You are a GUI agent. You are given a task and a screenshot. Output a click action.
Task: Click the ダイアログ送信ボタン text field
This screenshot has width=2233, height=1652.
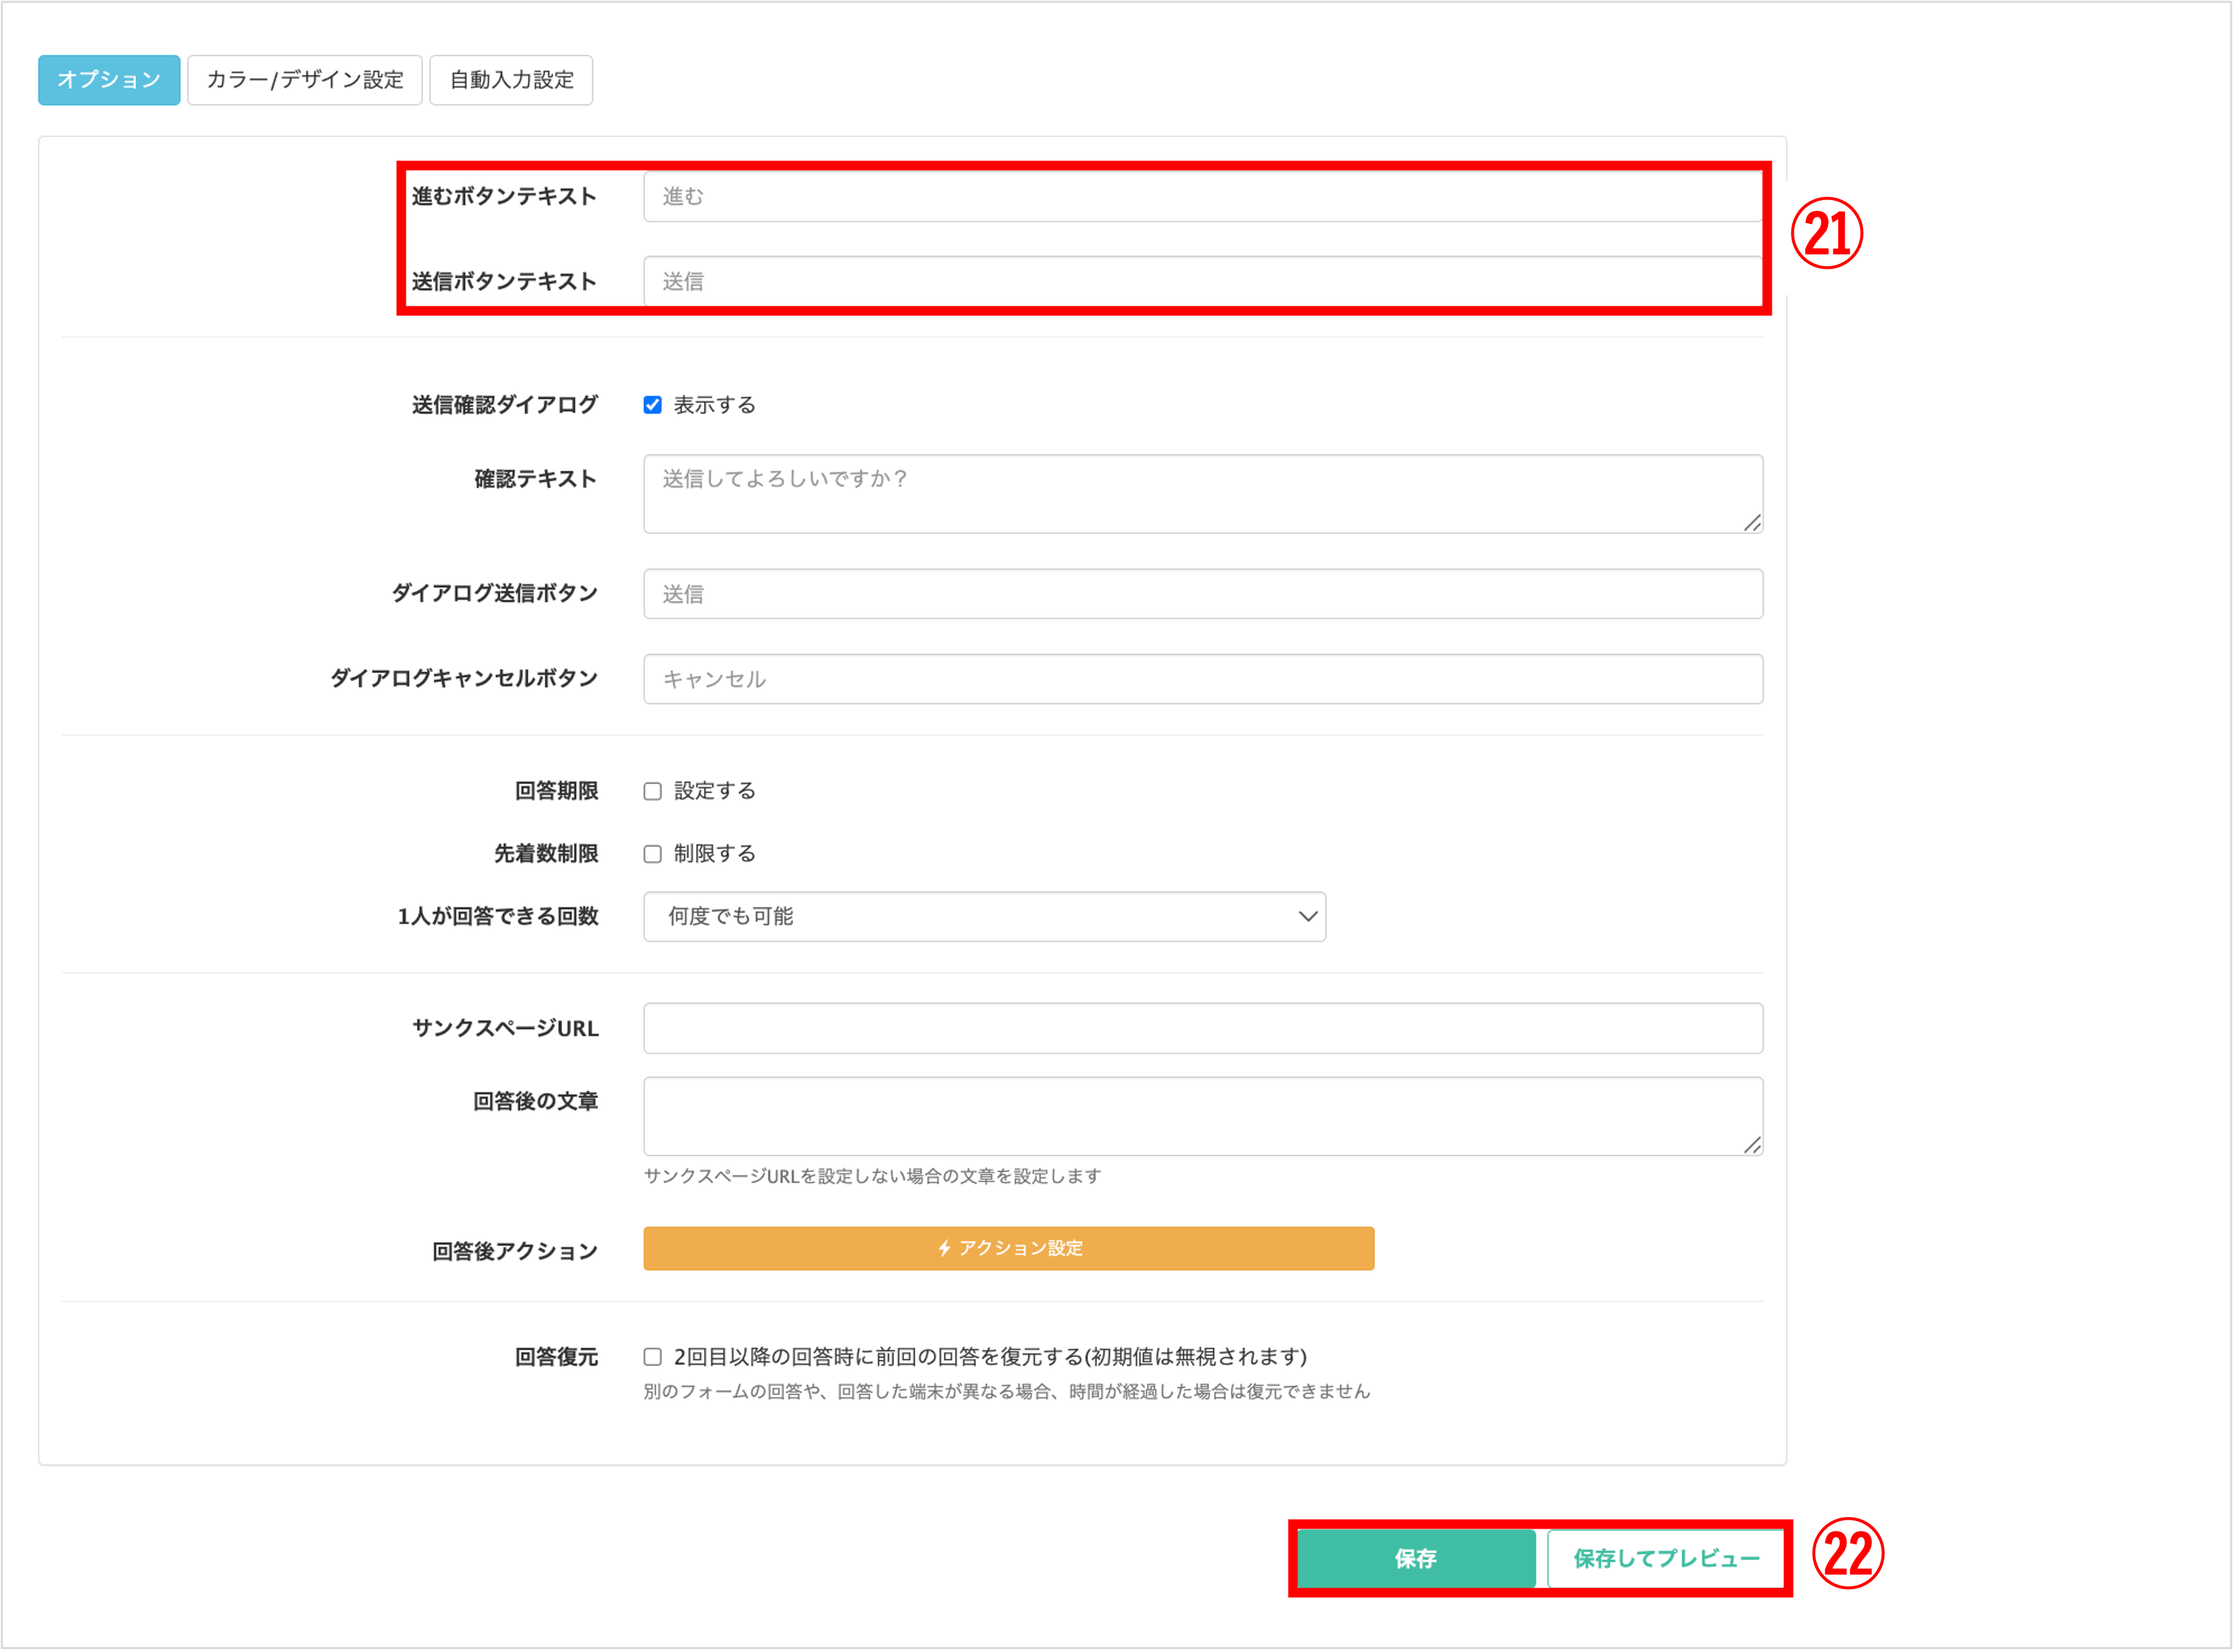[1202, 595]
